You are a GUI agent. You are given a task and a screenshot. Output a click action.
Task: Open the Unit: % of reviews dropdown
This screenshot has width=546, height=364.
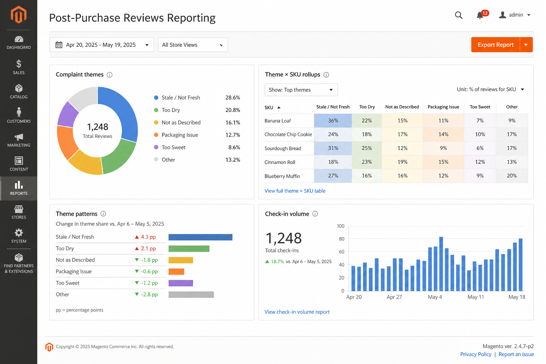coord(491,90)
